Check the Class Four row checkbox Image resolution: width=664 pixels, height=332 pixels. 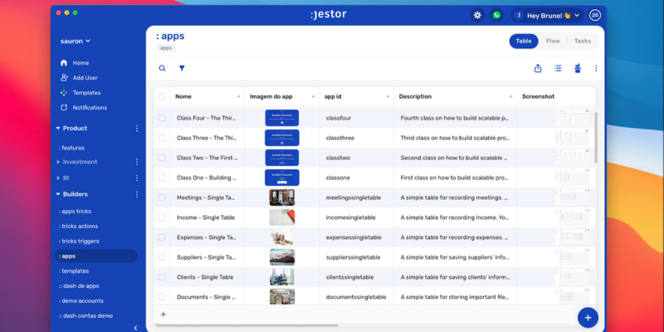click(162, 118)
